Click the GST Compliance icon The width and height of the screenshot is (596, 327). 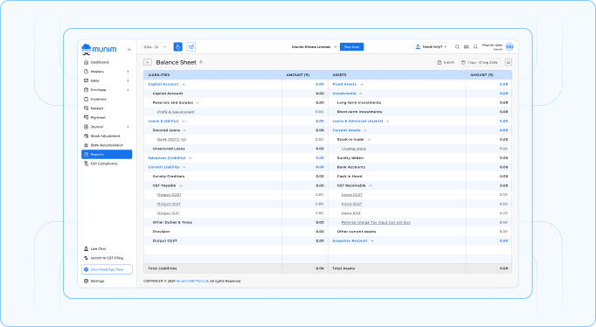[86, 163]
